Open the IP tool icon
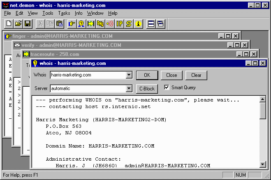This screenshot has height=180, width=271. [x=119, y=24]
